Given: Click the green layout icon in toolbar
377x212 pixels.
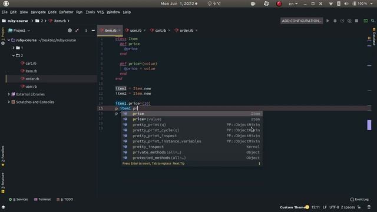Looking at the screenshot, I should [365, 21].
